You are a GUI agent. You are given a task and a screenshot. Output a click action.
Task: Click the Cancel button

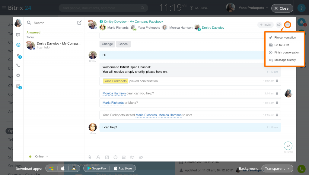coord(123,44)
